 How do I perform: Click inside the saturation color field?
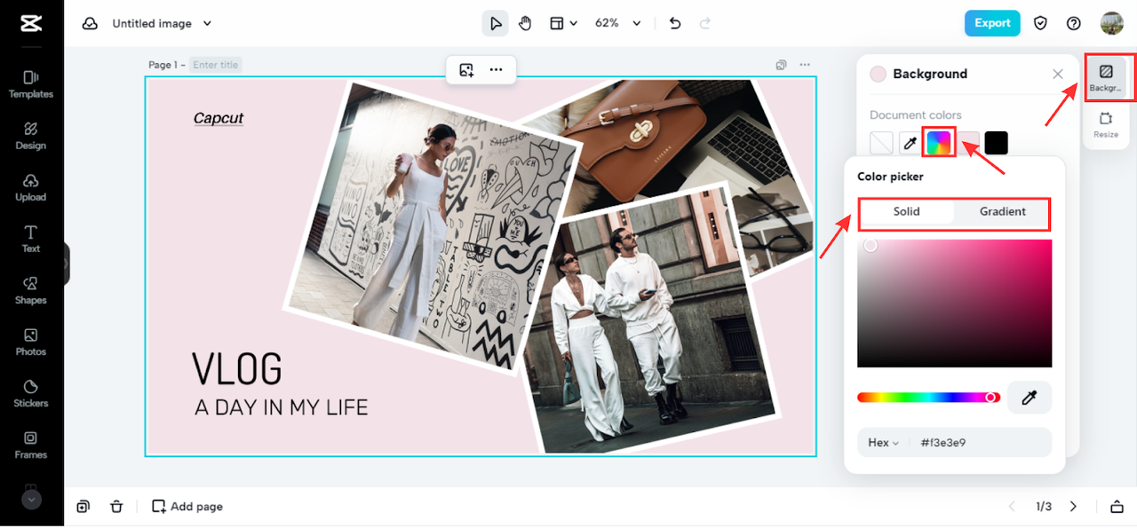tap(954, 303)
